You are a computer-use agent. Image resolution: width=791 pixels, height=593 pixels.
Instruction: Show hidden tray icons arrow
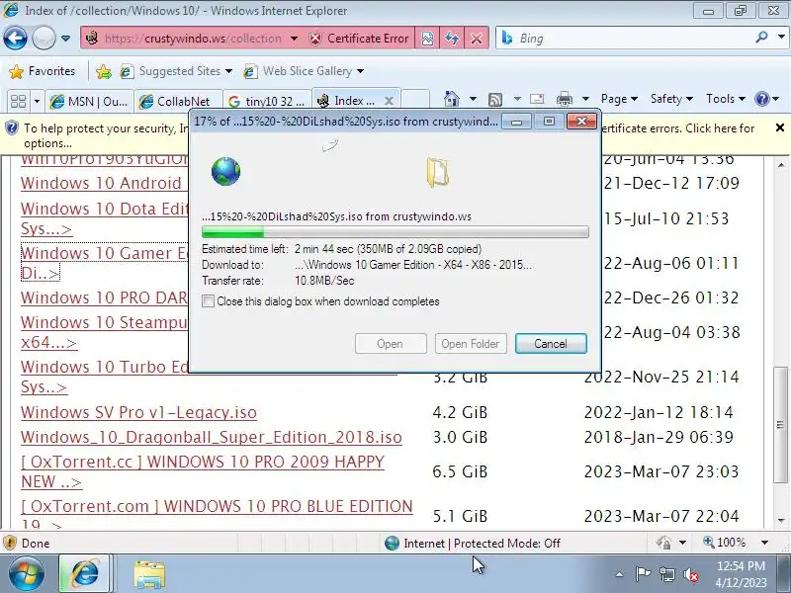(620, 574)
